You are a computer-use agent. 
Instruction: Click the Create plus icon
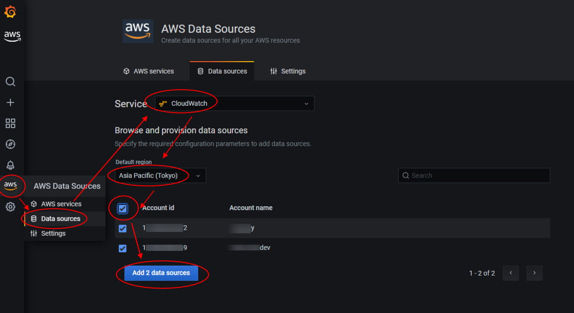point(10,103)
